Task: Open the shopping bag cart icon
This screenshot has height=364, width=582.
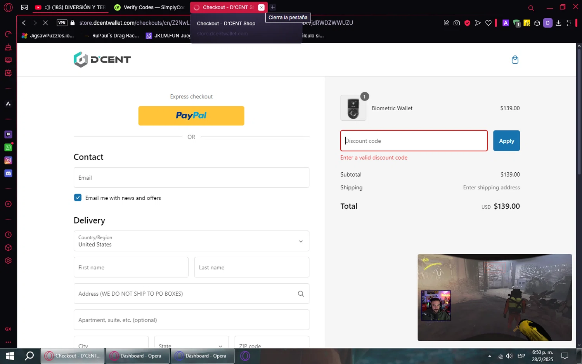Action: coord(515,60)
